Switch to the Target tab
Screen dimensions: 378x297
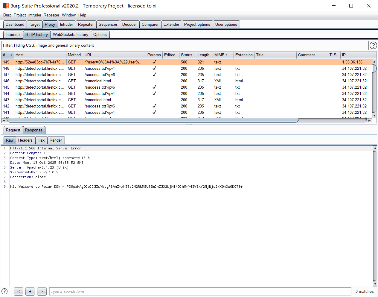[34, 25]
